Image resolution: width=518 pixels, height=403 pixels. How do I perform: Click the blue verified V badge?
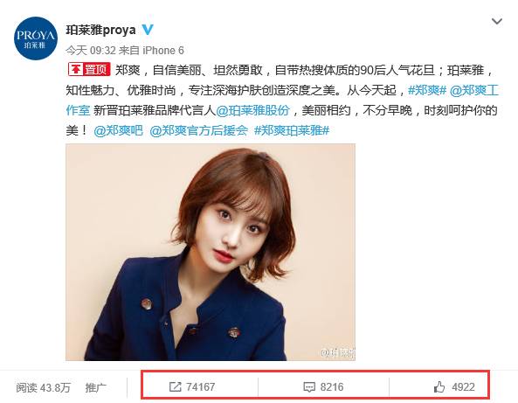pos(148,30)
